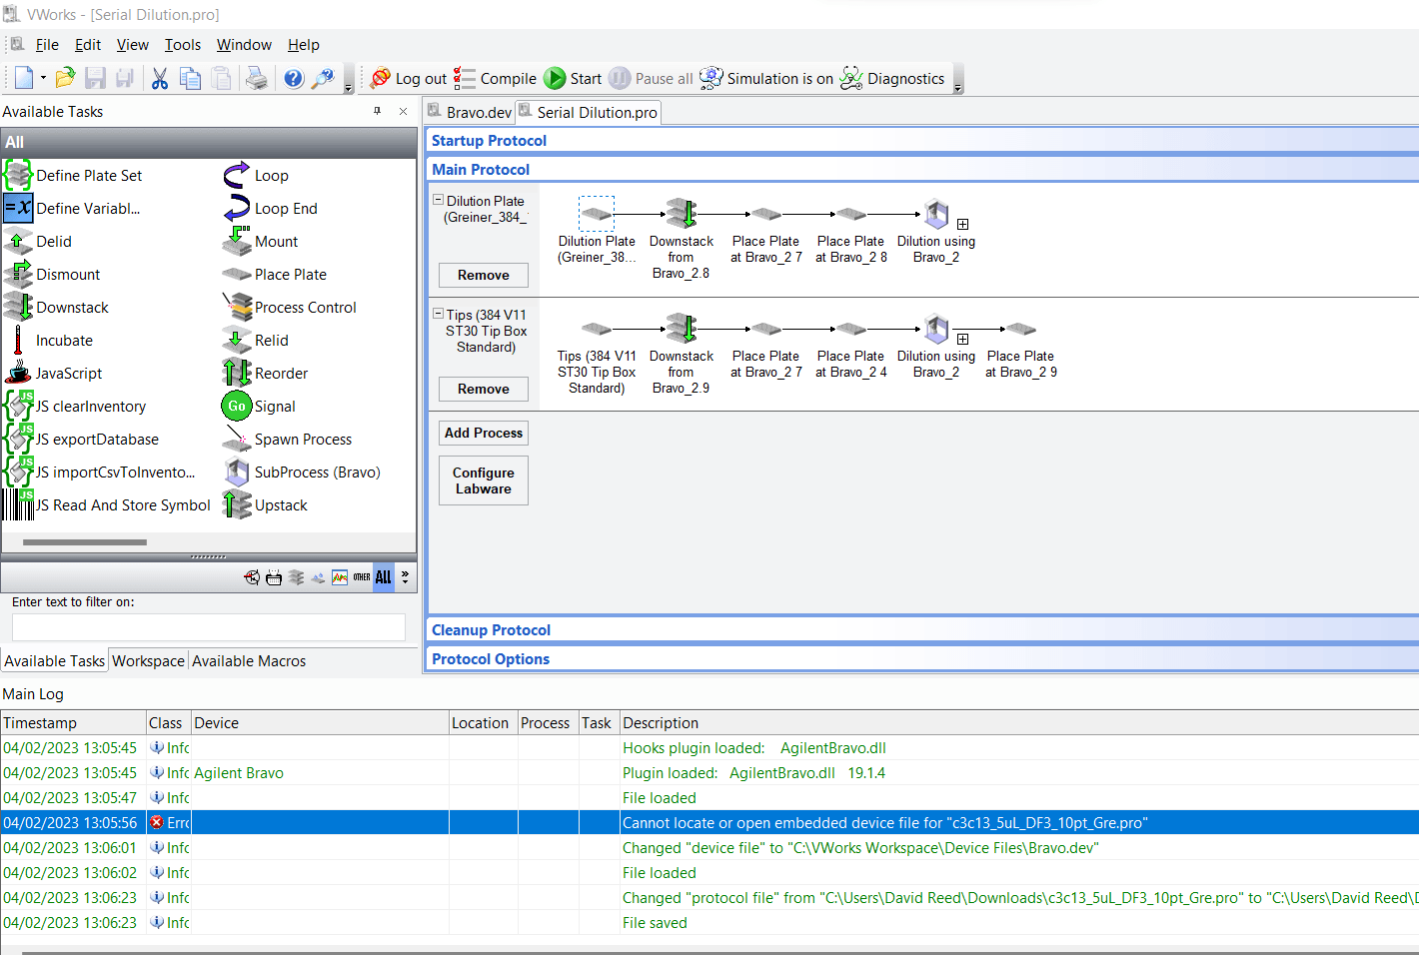Click the blue Help question mark icon
The image size is (1419, 955).
click(293, 78)
